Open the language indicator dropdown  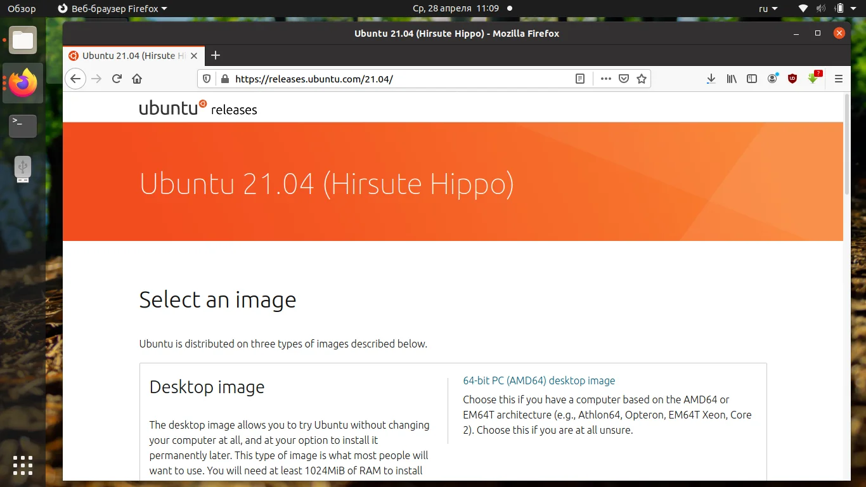[766, 8]
